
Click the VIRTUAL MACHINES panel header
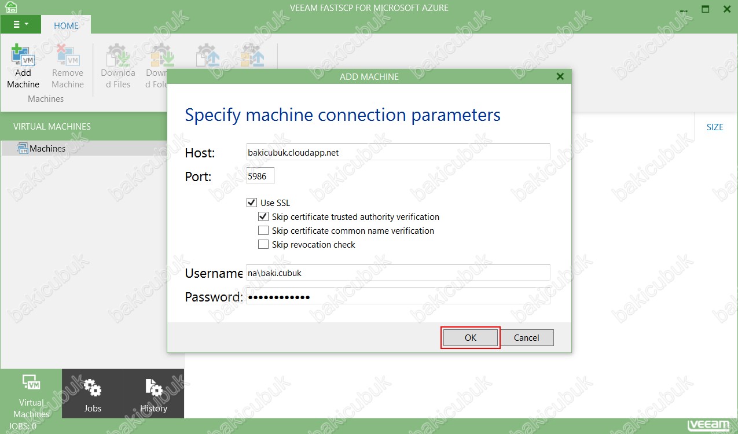coord(52,126)
